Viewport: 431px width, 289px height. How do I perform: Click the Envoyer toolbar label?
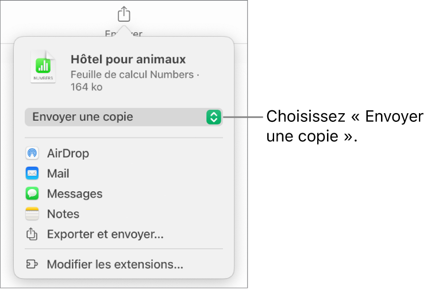(x=124, y=33)
